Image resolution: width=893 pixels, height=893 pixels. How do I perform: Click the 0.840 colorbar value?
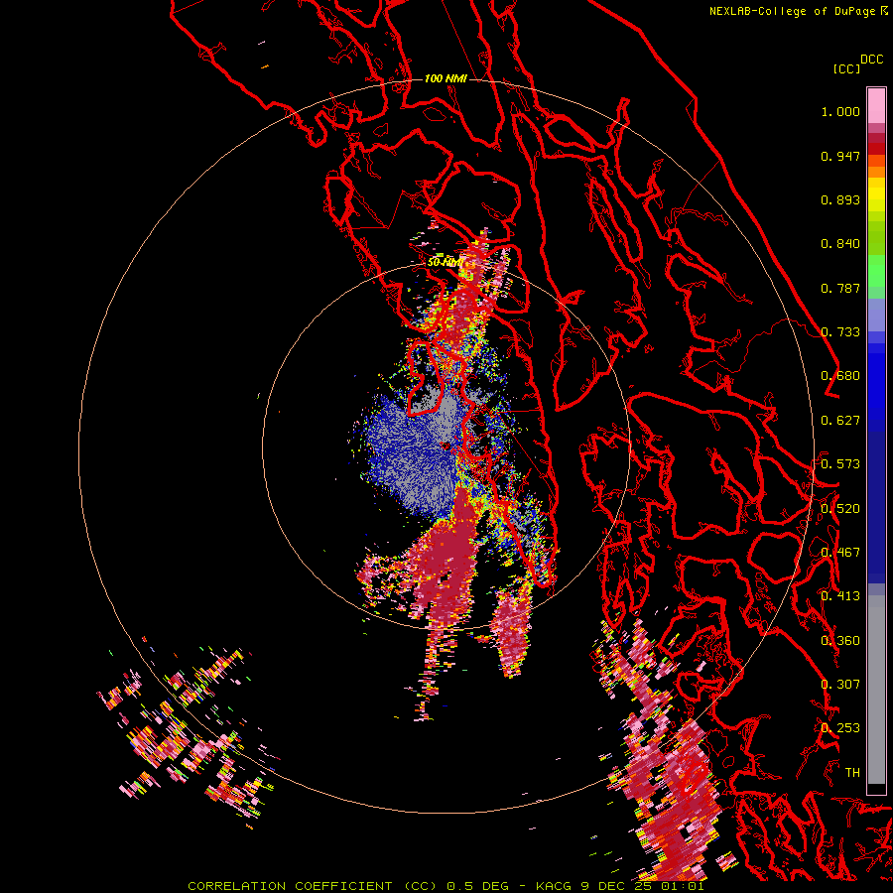tap(840, 244)
